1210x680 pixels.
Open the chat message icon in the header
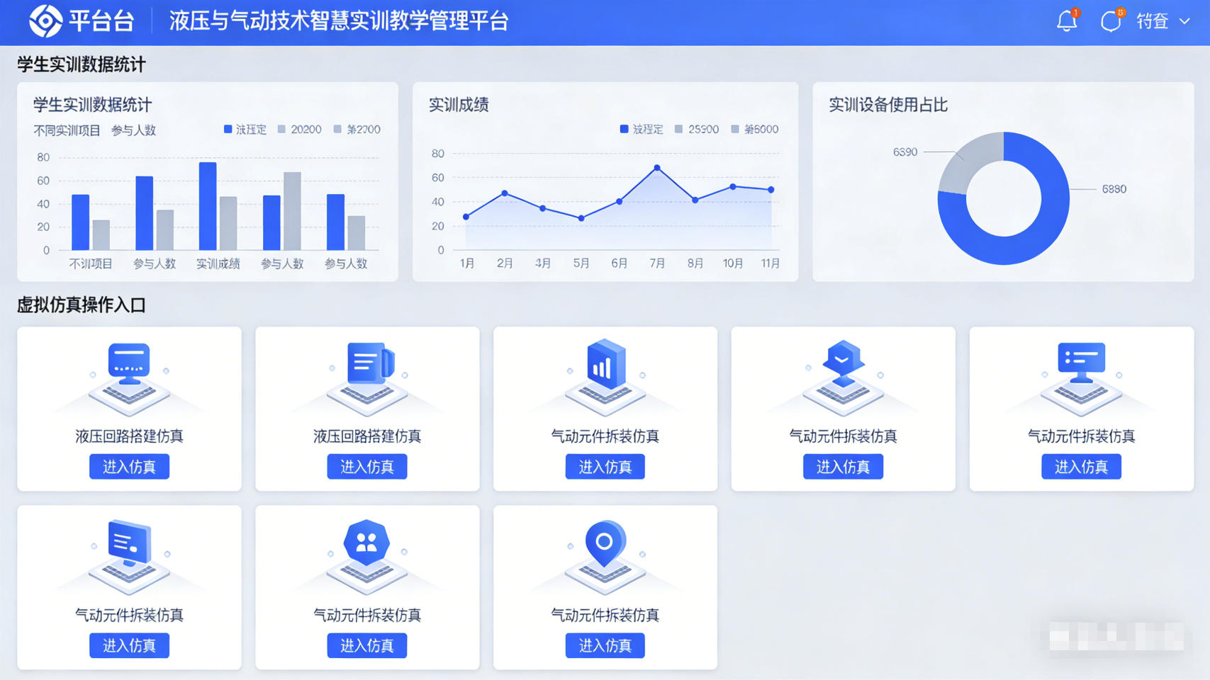[1110, 21]
